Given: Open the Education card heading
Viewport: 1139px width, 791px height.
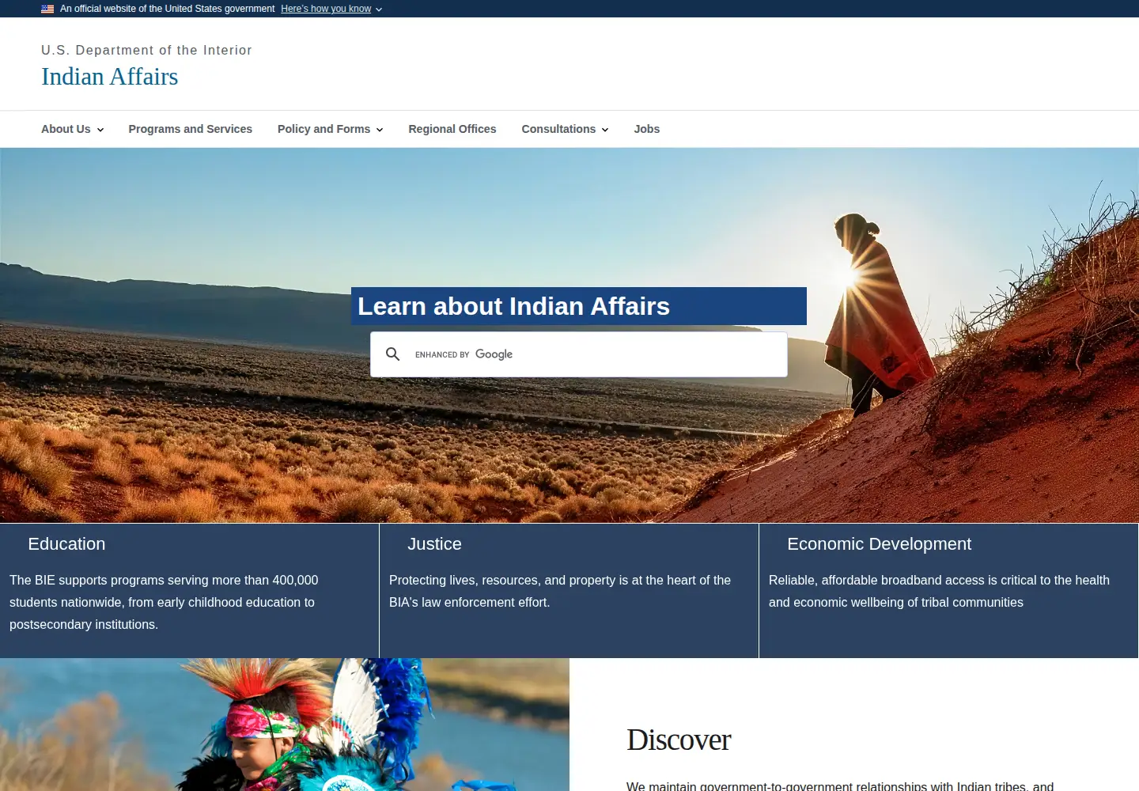Looking at the screenshot, I should [66, 544].
